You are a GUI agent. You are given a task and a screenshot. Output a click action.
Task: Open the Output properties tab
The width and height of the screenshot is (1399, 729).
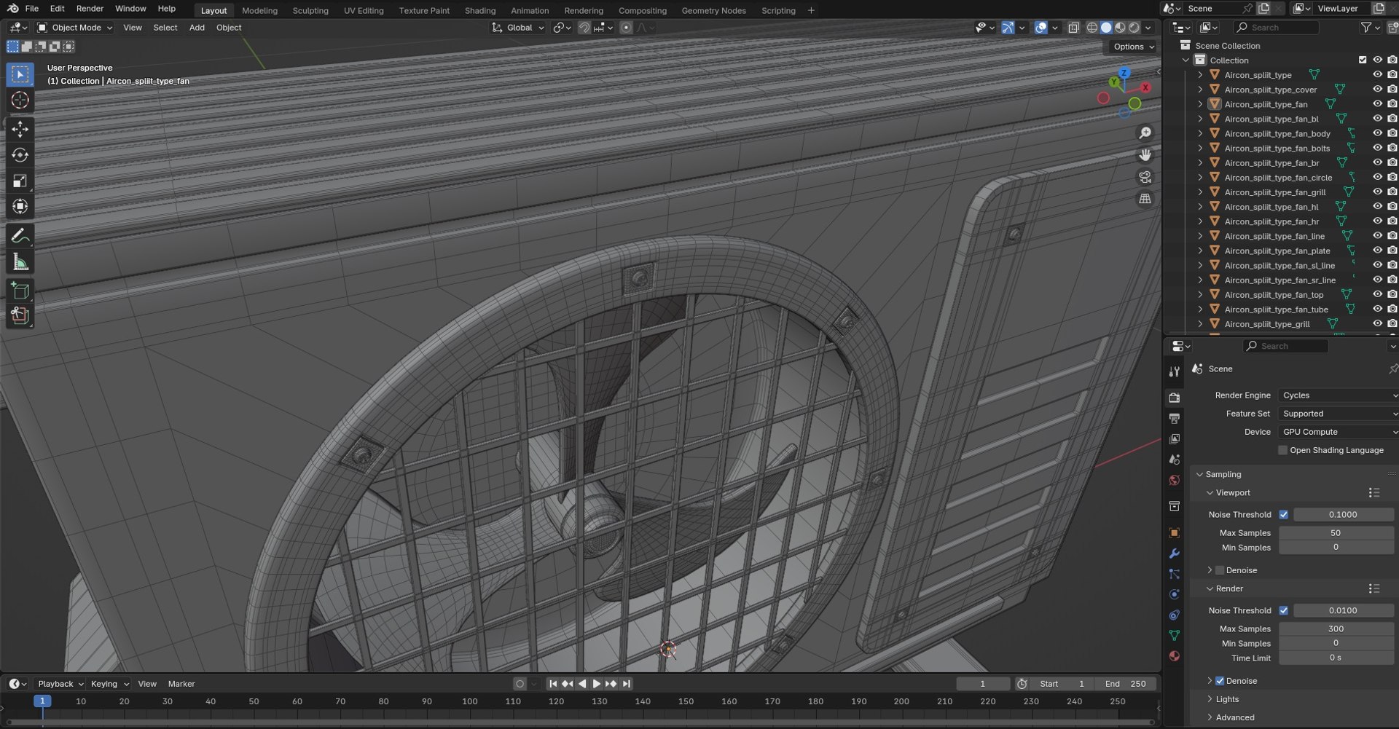(x=1174, y=419)
